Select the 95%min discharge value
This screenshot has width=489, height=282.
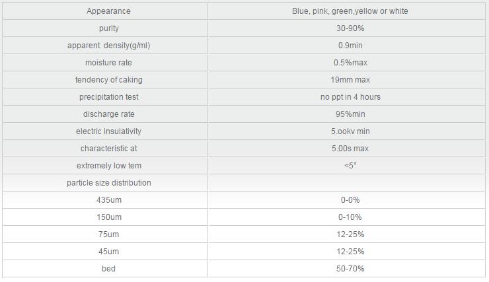(x=350, y=114)
